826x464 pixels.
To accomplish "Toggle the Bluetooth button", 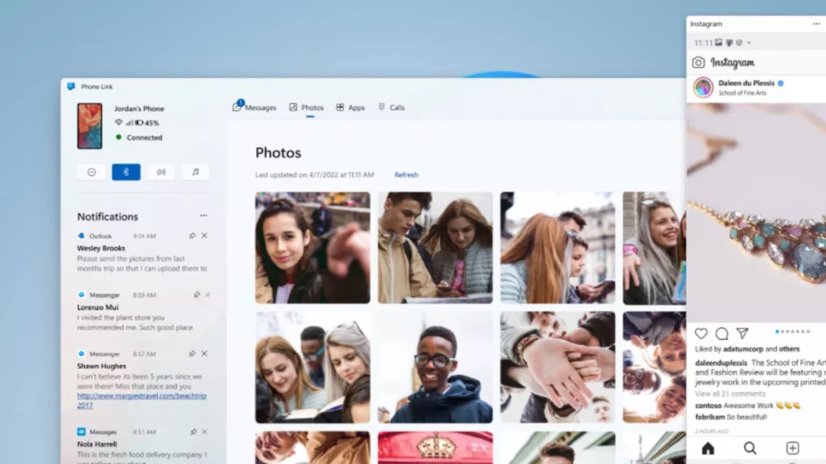I will [x=126, y=172].
